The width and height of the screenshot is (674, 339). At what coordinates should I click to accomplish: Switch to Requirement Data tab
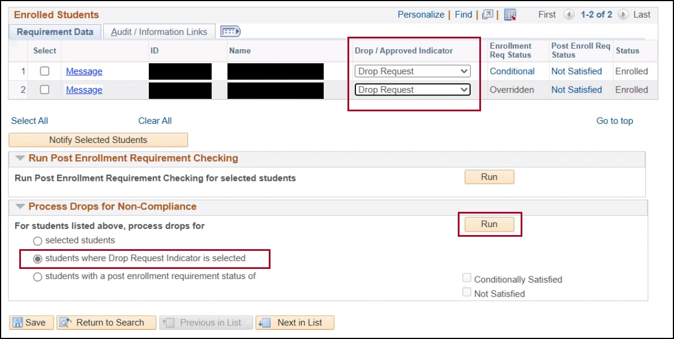point(55,32)
